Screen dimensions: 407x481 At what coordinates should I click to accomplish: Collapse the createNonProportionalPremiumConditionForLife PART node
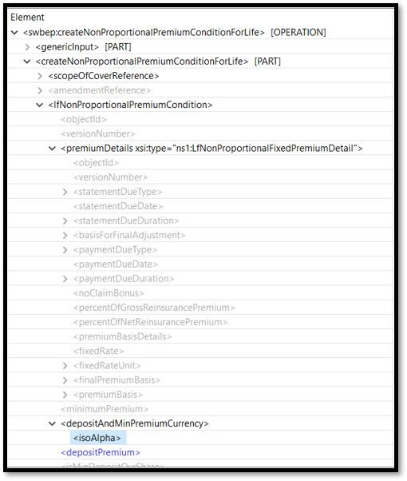27,62
